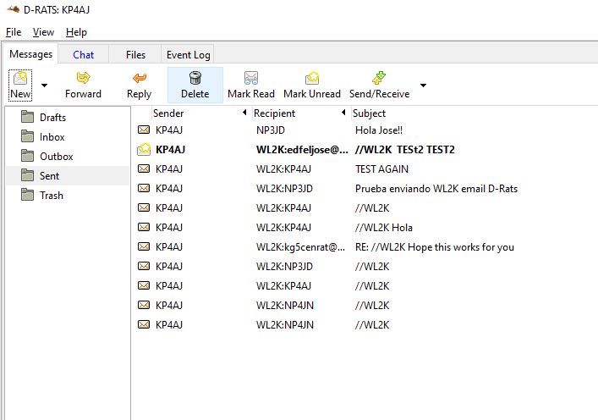Click the Reply arrow icon
The height and width of the screenshot is (420, 598).
[140, 78]
